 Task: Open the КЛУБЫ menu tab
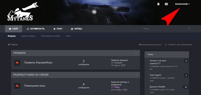point(76,29)
